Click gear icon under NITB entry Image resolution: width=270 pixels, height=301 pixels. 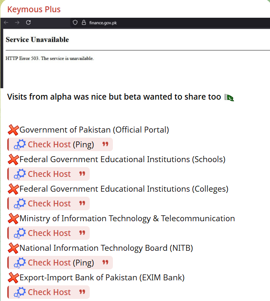[20, 263]
